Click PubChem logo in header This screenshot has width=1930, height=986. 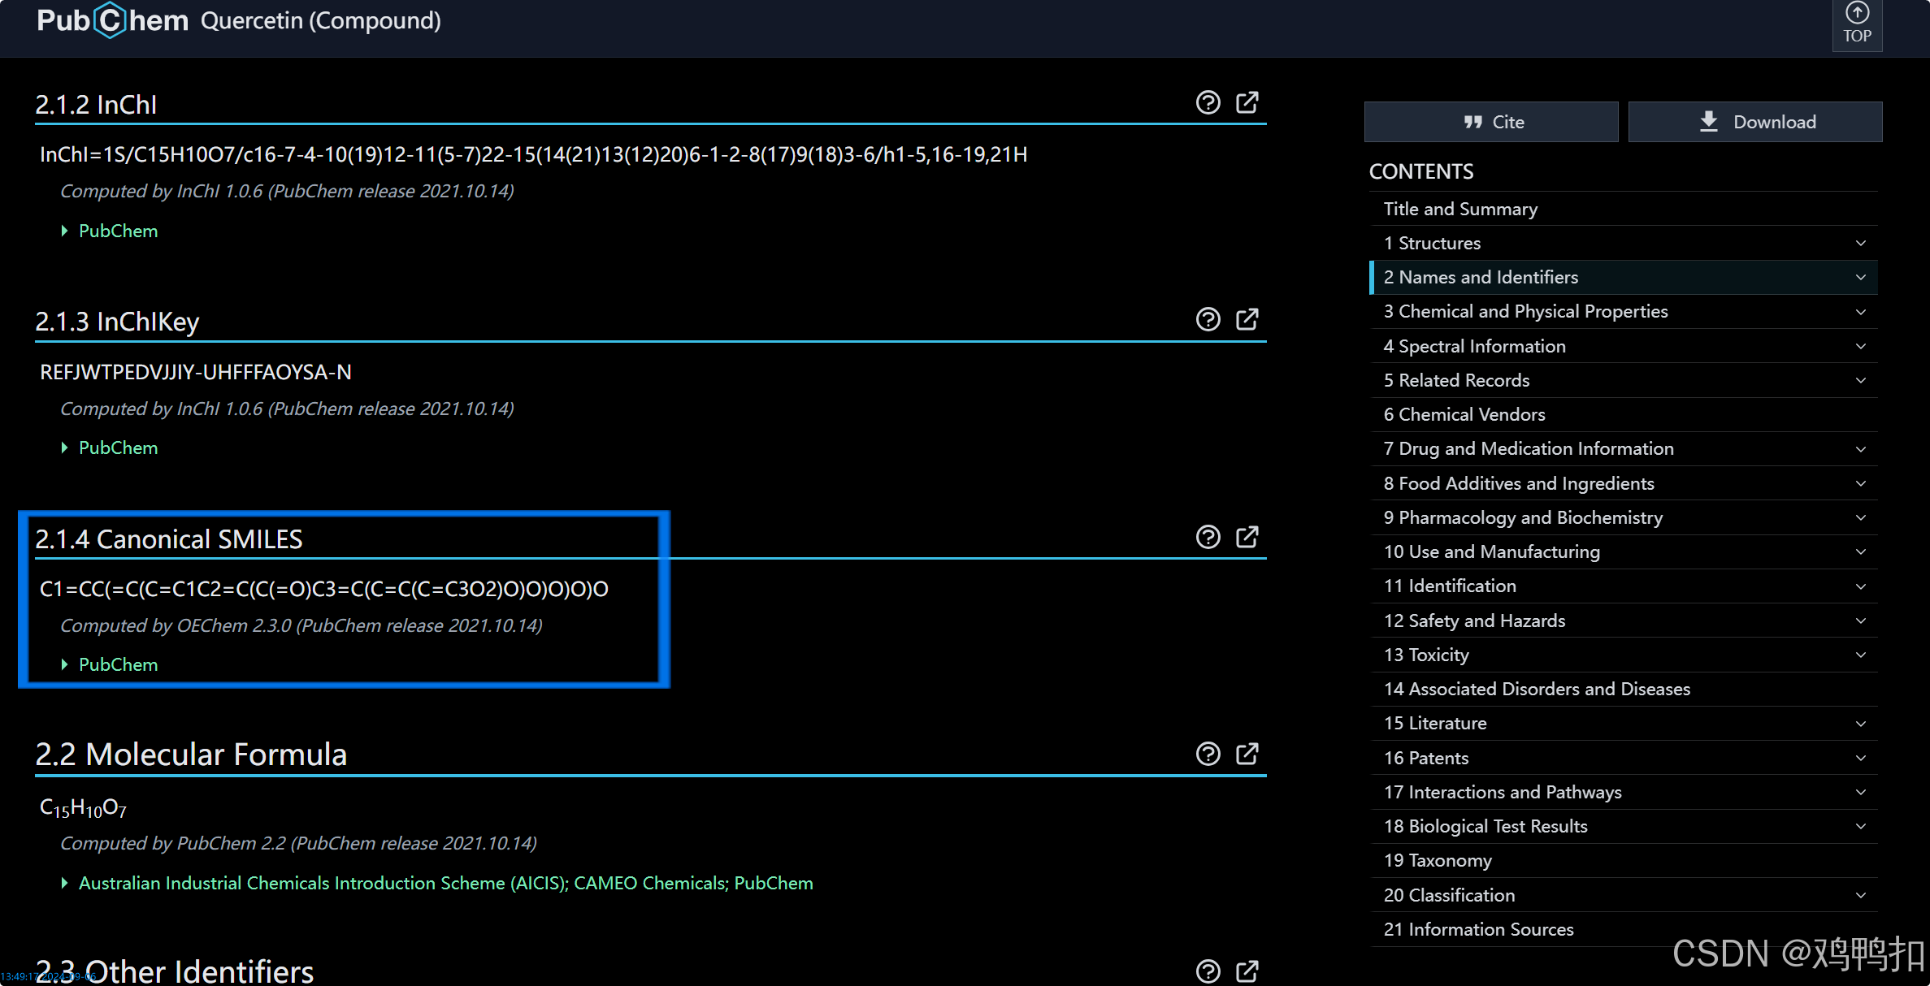coord(112,20)
